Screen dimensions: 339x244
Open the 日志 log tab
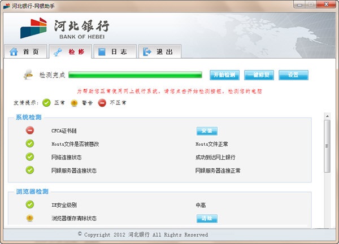click(x=115, y=51)
